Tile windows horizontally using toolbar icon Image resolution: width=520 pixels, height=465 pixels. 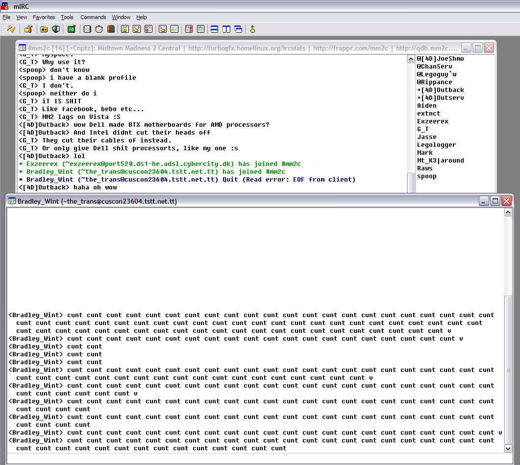214,29
